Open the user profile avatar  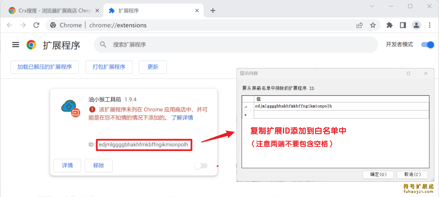pyautogui.click(x=416, y=25)
